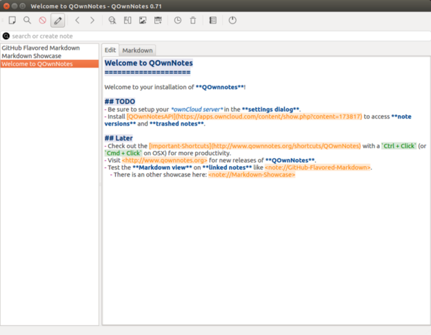This screenshot has width=431, height=335.
Task: Click the *ownCloud server* italic text
Action: point(197,110)
